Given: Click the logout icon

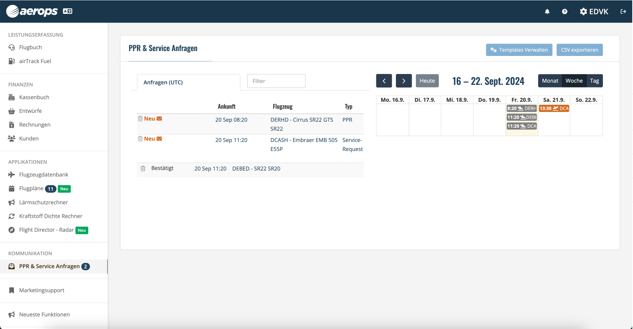Looking at the screenshot, I should tap(623, 12).
